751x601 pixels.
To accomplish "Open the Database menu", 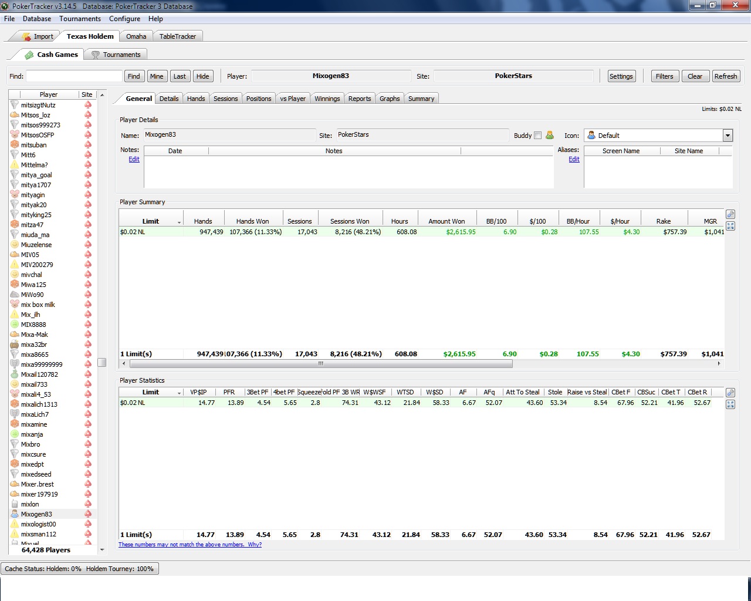I will 37,19.
